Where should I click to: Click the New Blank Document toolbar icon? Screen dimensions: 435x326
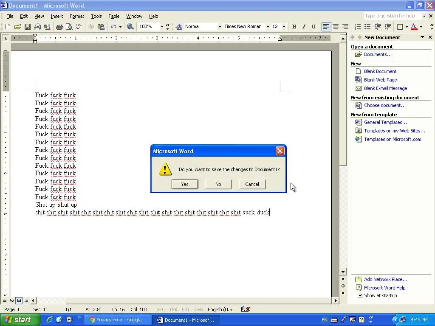[x=8, y=27]
